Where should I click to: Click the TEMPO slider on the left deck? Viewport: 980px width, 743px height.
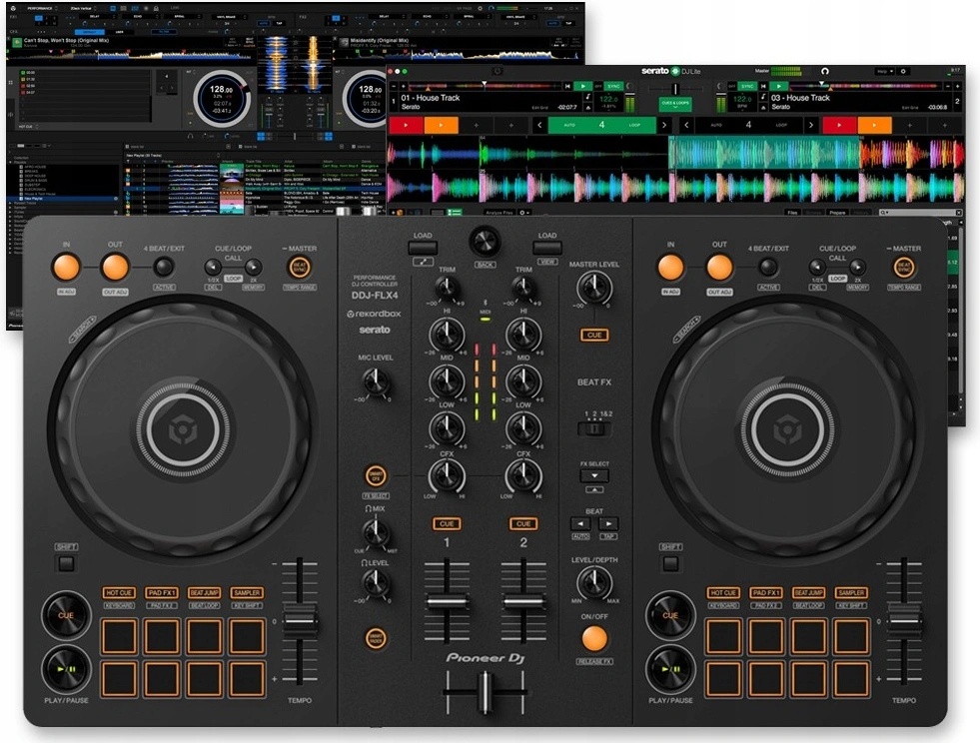300,621
